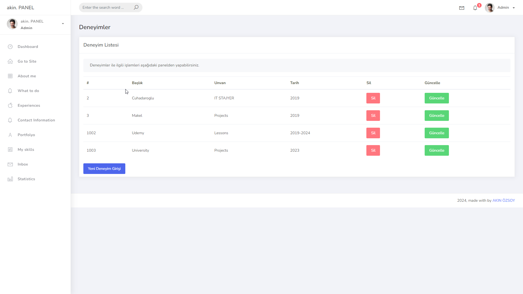This screenshot has height=294, width=523.
Task: Open notifications bell with red badge
Action: (475, 8)
